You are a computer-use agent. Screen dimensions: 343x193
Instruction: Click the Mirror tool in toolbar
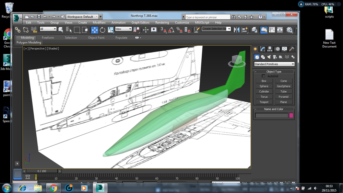pos(236,30)
